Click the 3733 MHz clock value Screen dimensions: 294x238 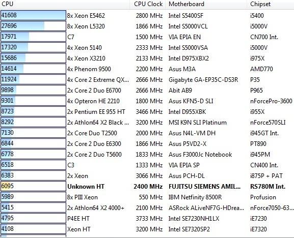[x=149, y=218]
